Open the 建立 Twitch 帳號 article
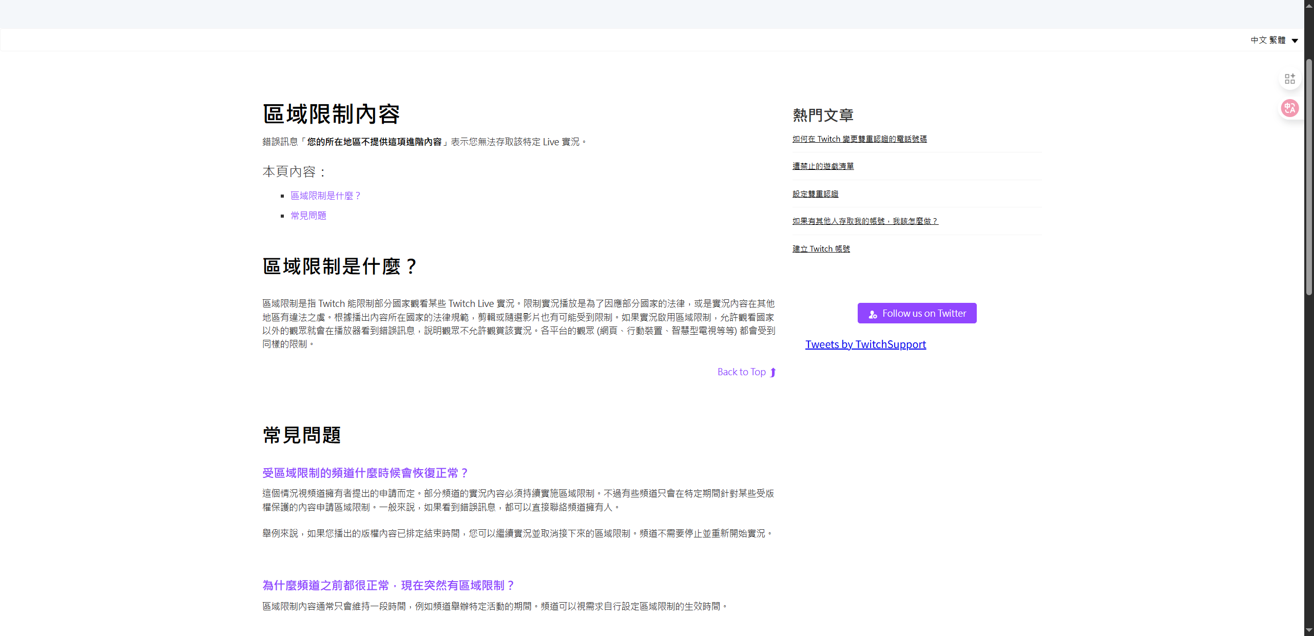1314x636 pixels. pos(821,249)
